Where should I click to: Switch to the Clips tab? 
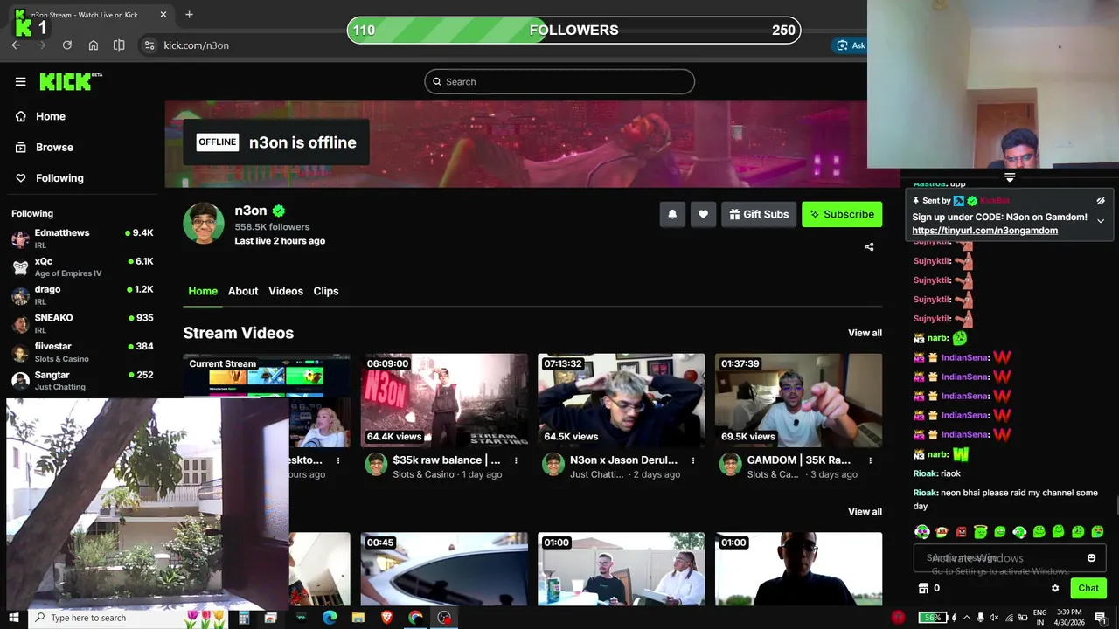coord(326,291)
